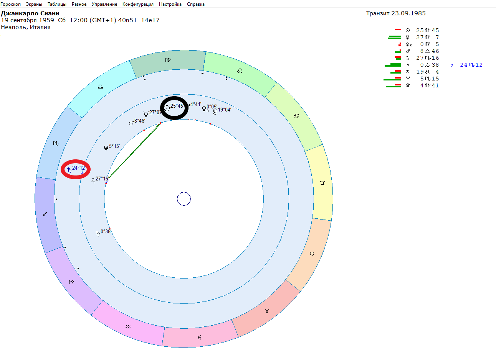
Task: Open the Гороскоп menu
Action: [11, 4]
